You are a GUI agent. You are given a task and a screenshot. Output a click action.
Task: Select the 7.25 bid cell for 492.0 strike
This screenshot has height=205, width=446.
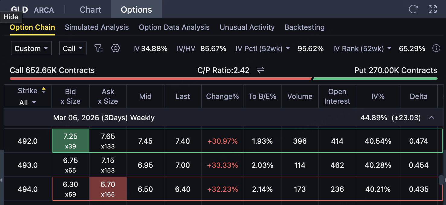pos(71,141)
